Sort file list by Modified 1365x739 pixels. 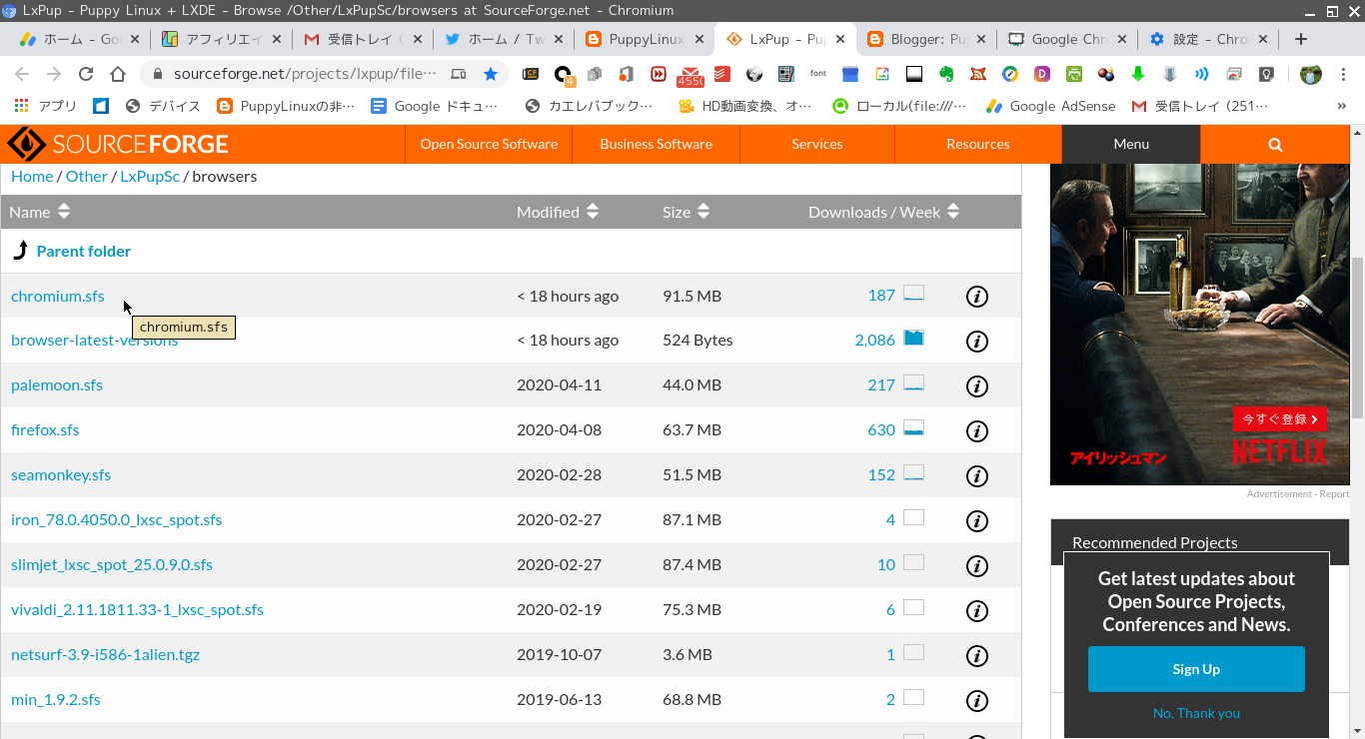tap(558, 212)
